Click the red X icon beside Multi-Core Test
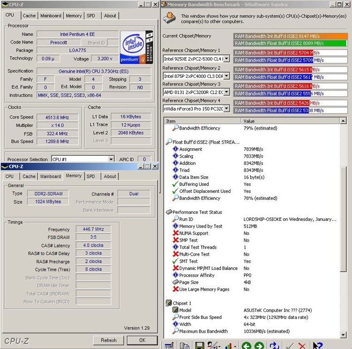Screen dimensions: 352x349 pyautogui.click(x=176, y=254)
